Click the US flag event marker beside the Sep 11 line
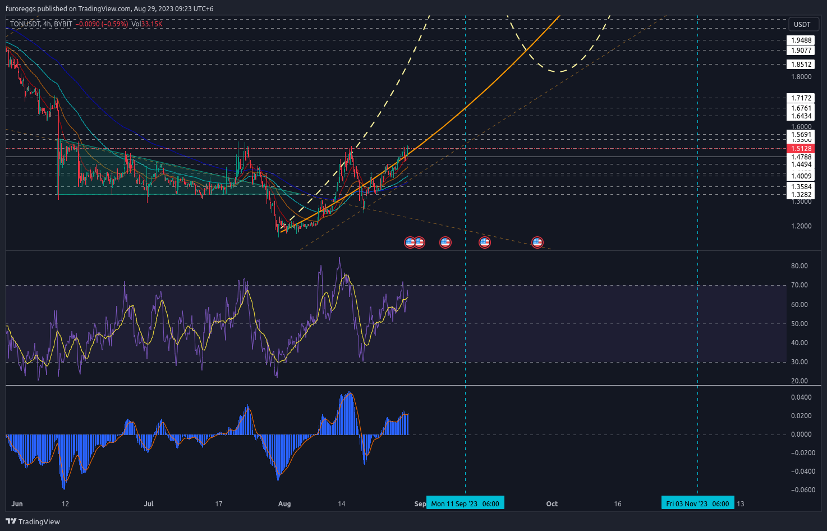827x531 pixels. pos(485,242)
